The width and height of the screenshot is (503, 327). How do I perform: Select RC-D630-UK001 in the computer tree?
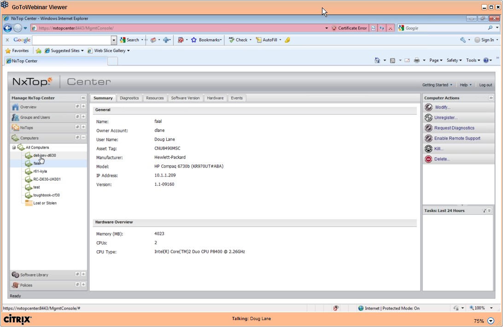tap(47, 179)
